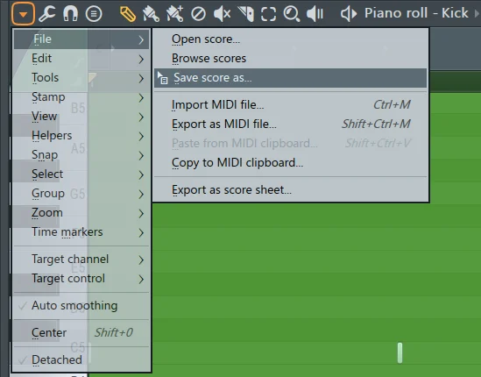Choose Open score... entry
The height and width of the screenshot is (377, 481).
290,39
